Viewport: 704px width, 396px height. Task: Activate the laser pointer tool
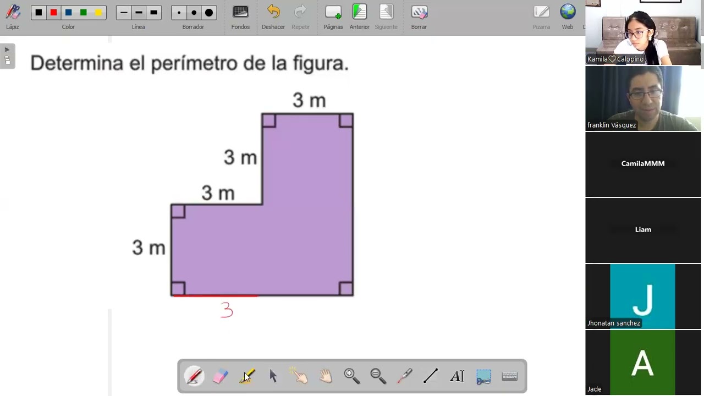point(405,376)
